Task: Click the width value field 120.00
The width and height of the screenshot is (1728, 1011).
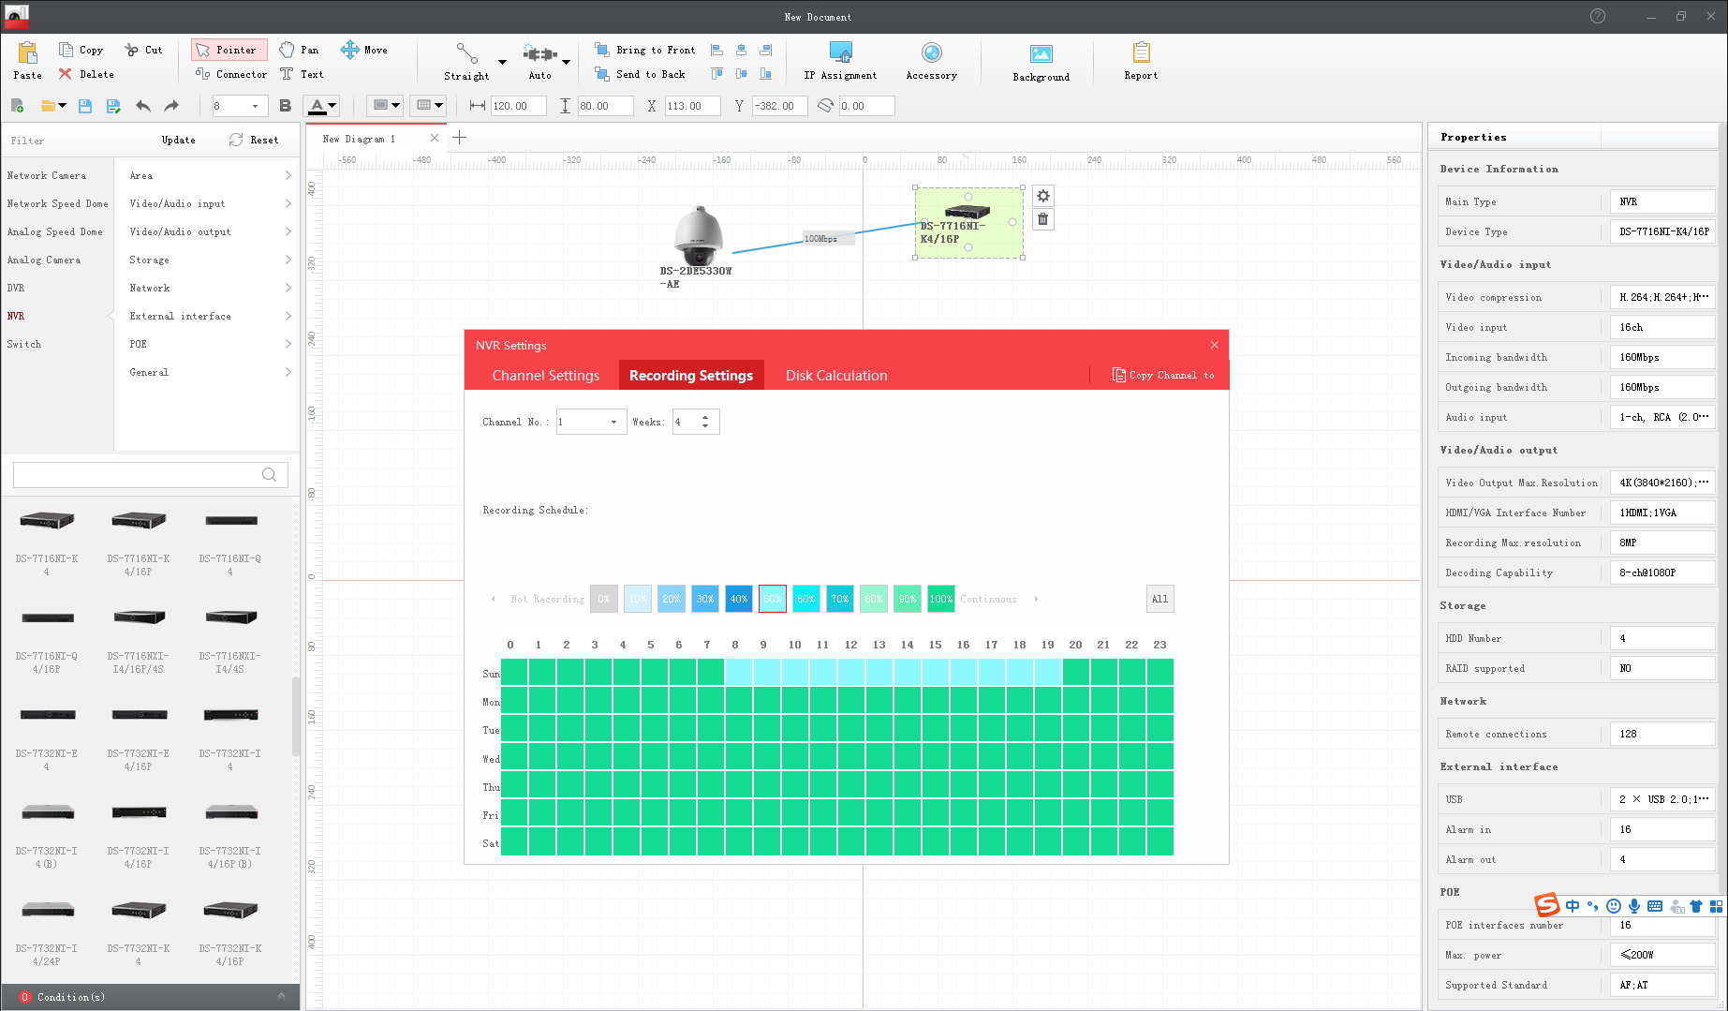Action: pyautogui.click(x=518, y=106)
